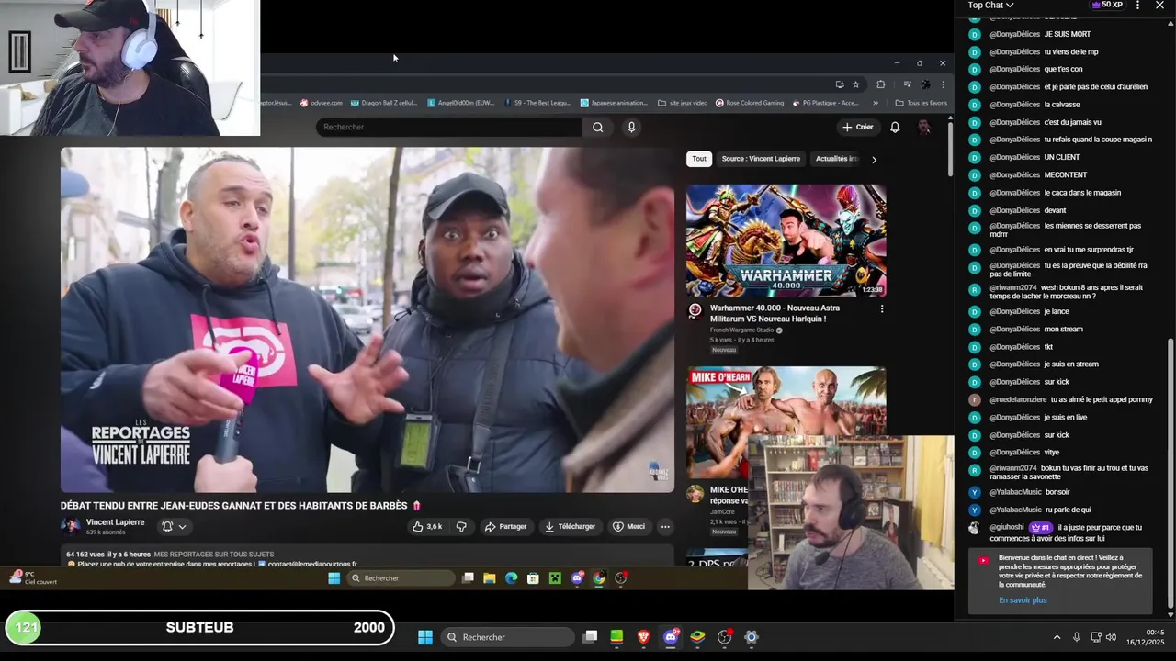Click chat message "JE SUIS MORT"
This screenshot has width=1176, height=661.
[x=1067, y=34]
